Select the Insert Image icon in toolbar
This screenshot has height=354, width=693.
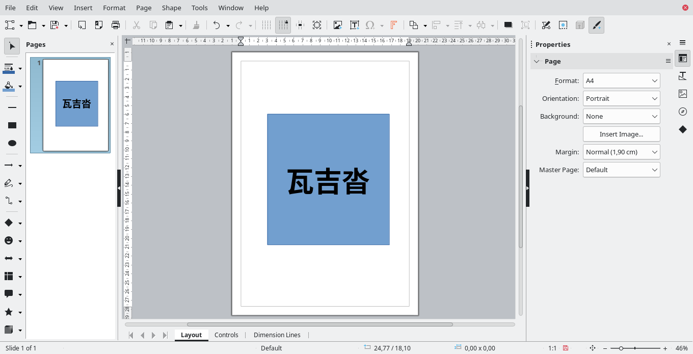point(337,24)
